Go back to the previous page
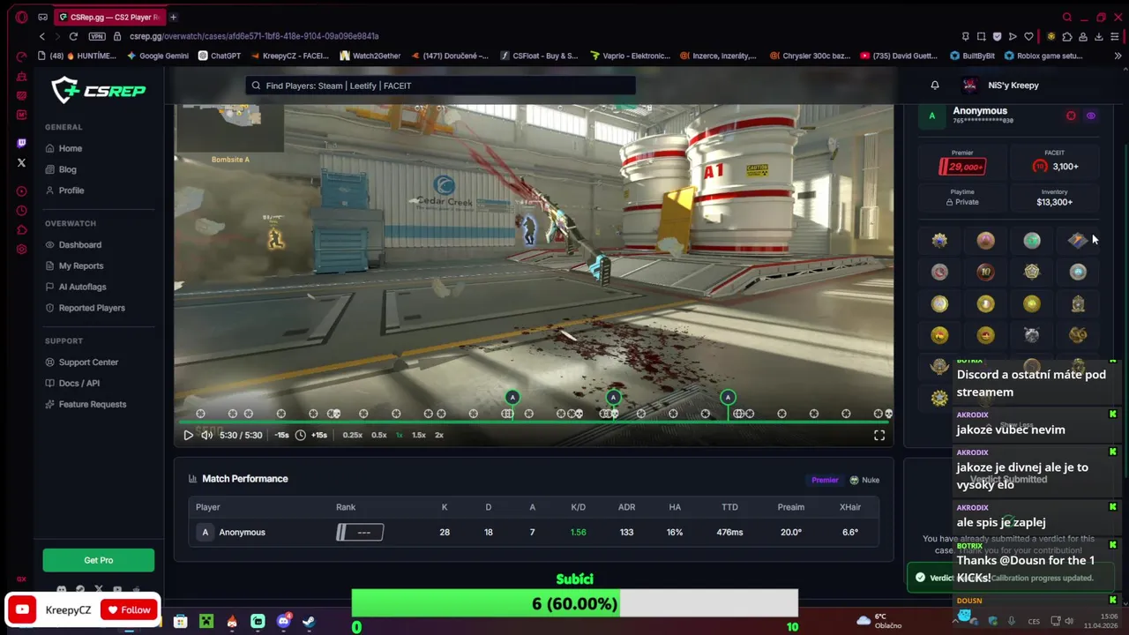The height and width of the screenshot is (635, 1129). coord(41,36)
